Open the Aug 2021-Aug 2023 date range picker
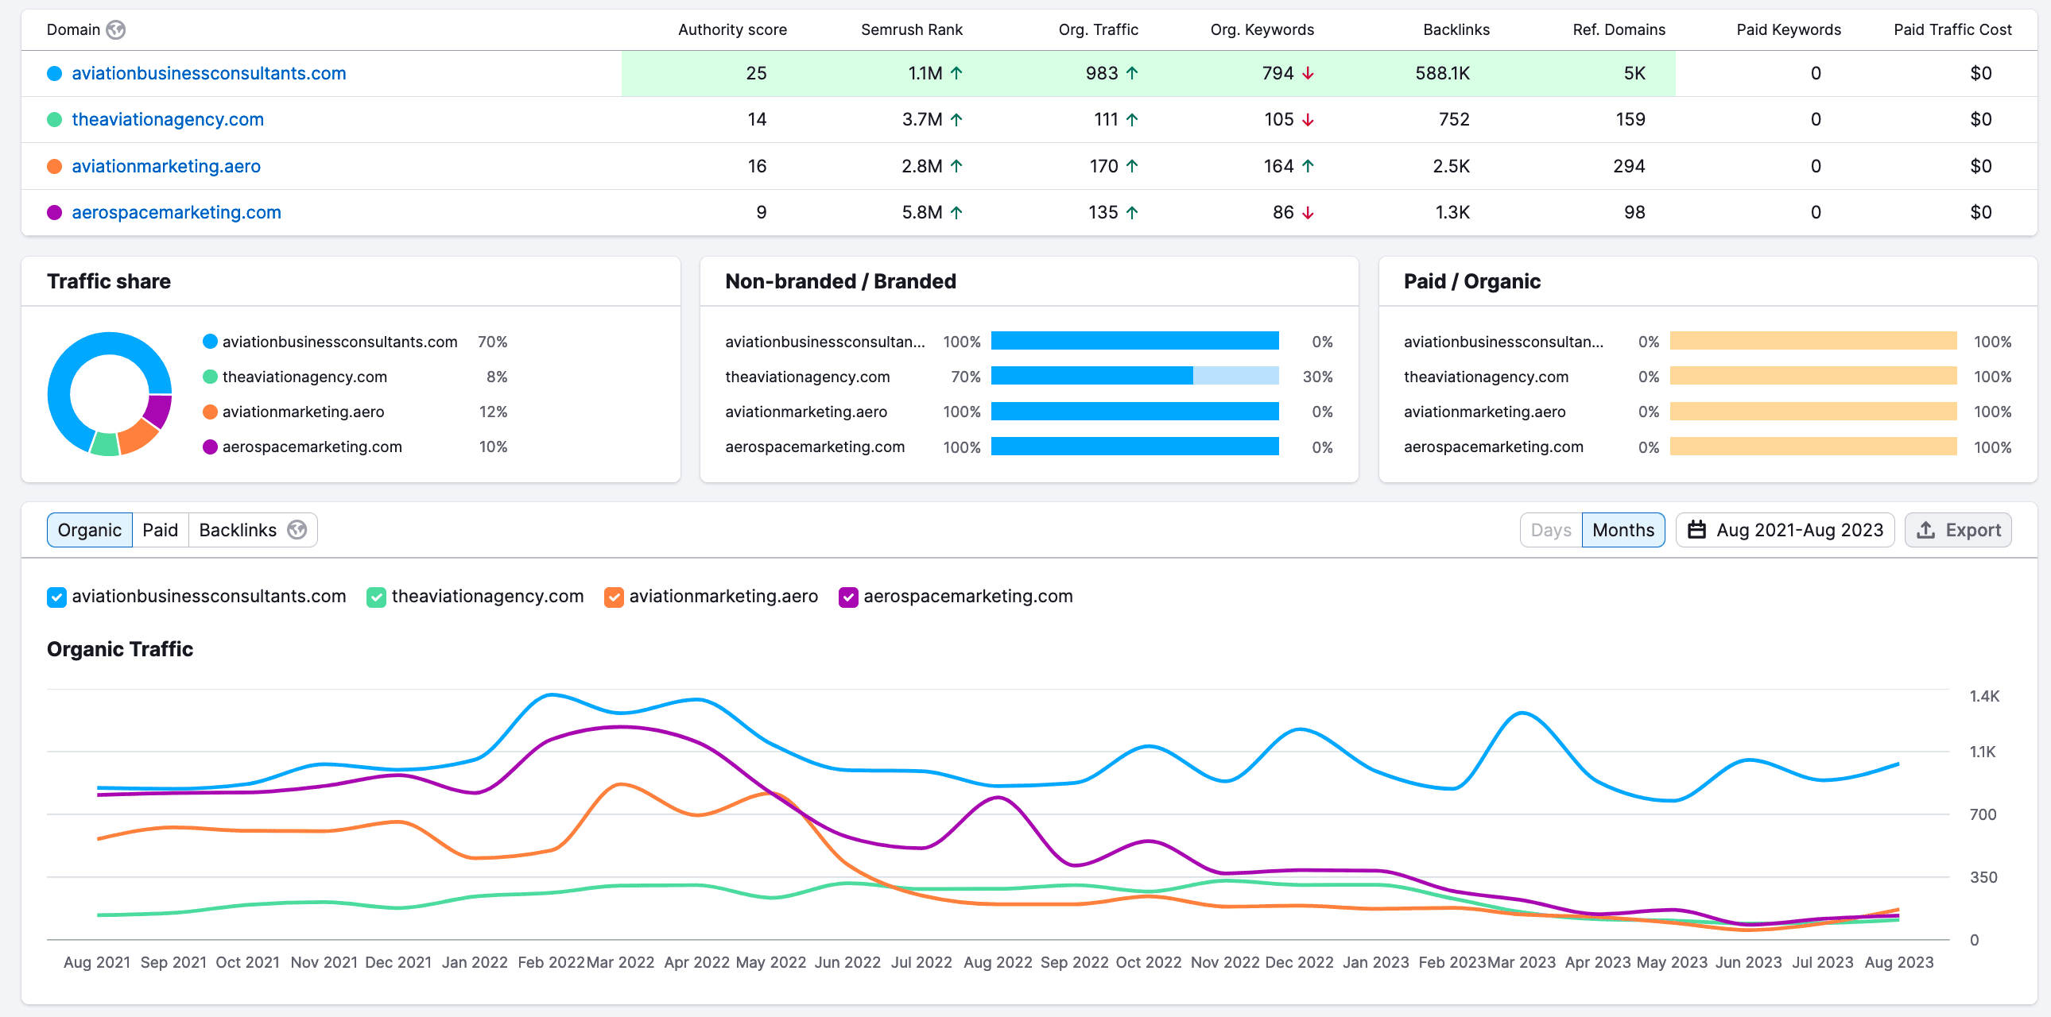 [1785, 530]
